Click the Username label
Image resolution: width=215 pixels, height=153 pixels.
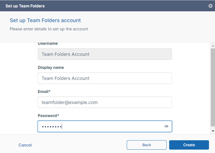pos(48,44)
